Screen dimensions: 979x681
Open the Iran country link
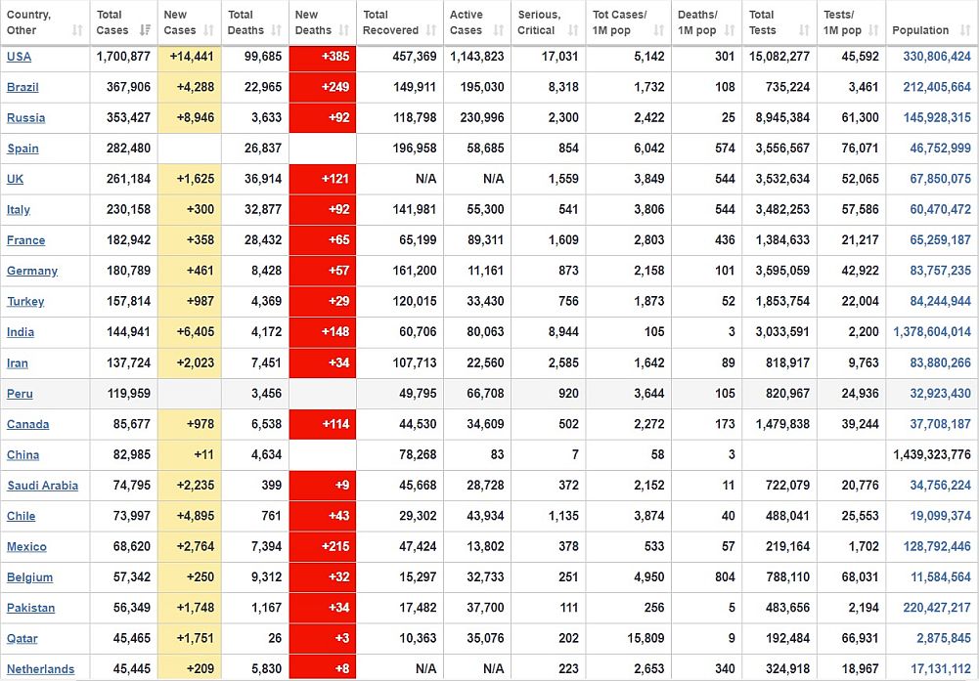tap(17, 362)
